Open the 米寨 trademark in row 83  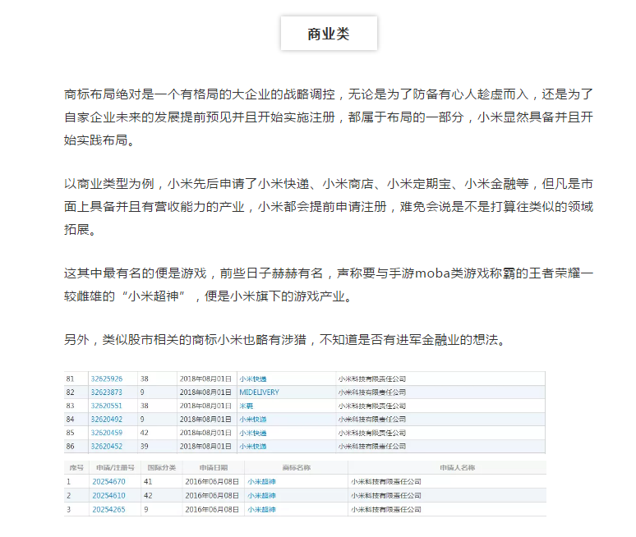[247, 406]
